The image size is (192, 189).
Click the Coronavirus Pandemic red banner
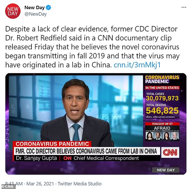point(52,144)
